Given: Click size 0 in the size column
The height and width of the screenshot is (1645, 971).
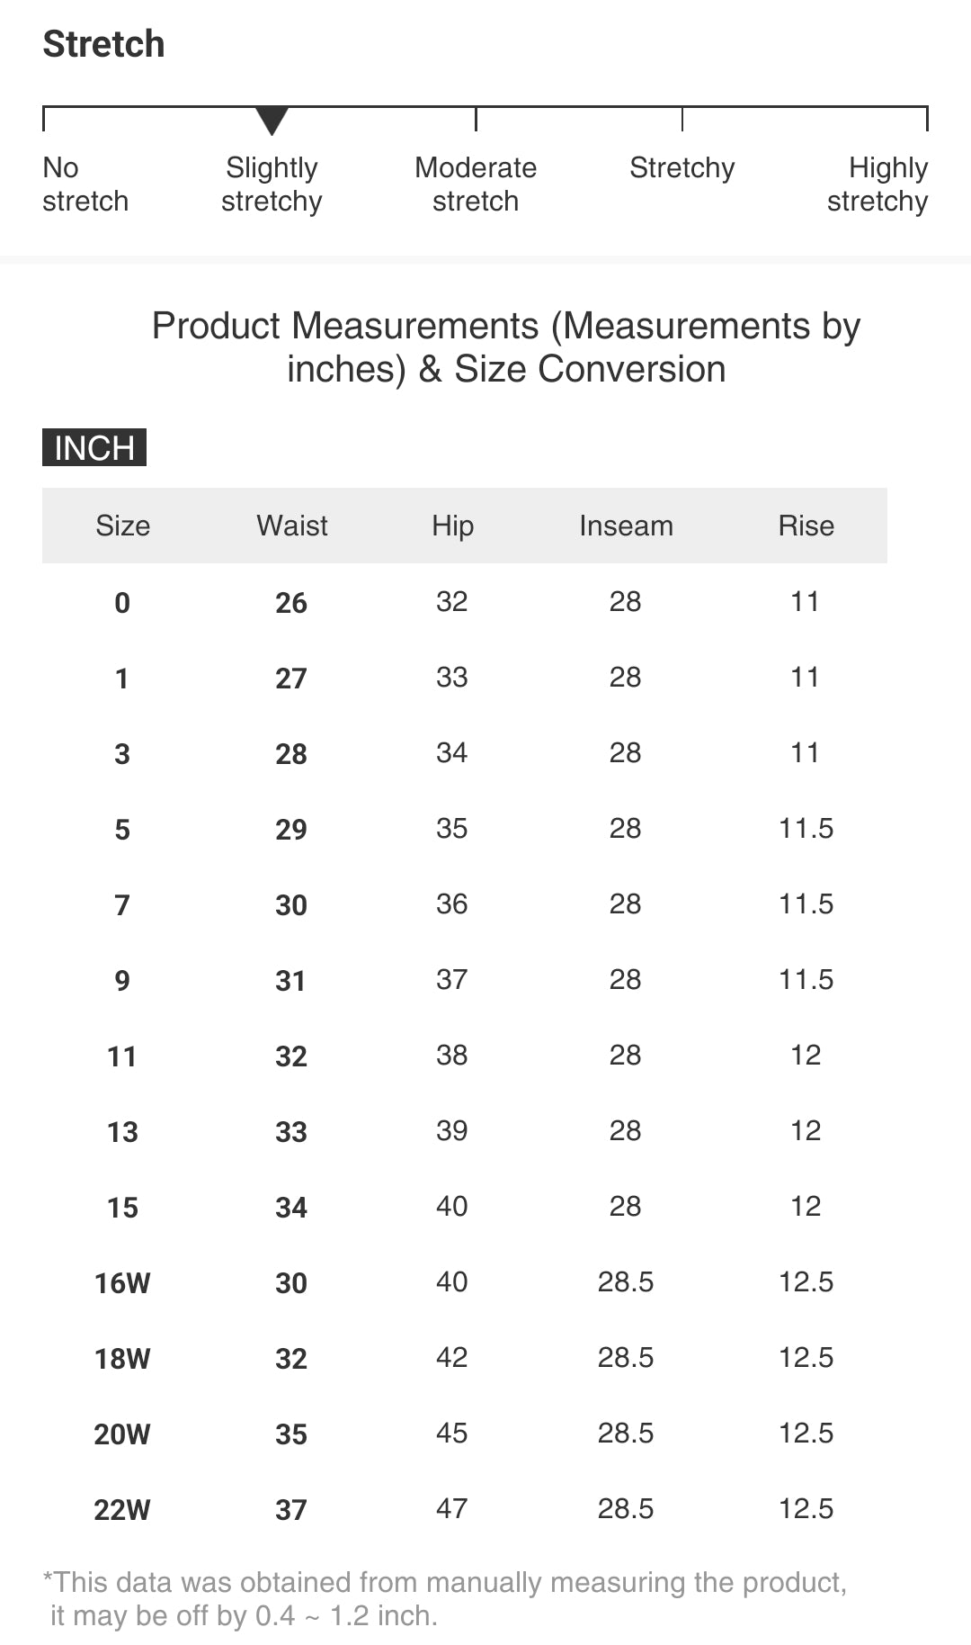Looking at the screenshot, I should click(x=123, y=602).
